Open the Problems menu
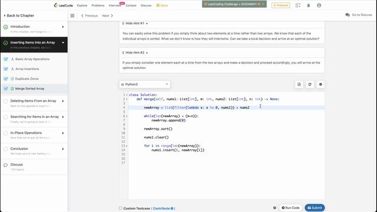 point(98,5)
